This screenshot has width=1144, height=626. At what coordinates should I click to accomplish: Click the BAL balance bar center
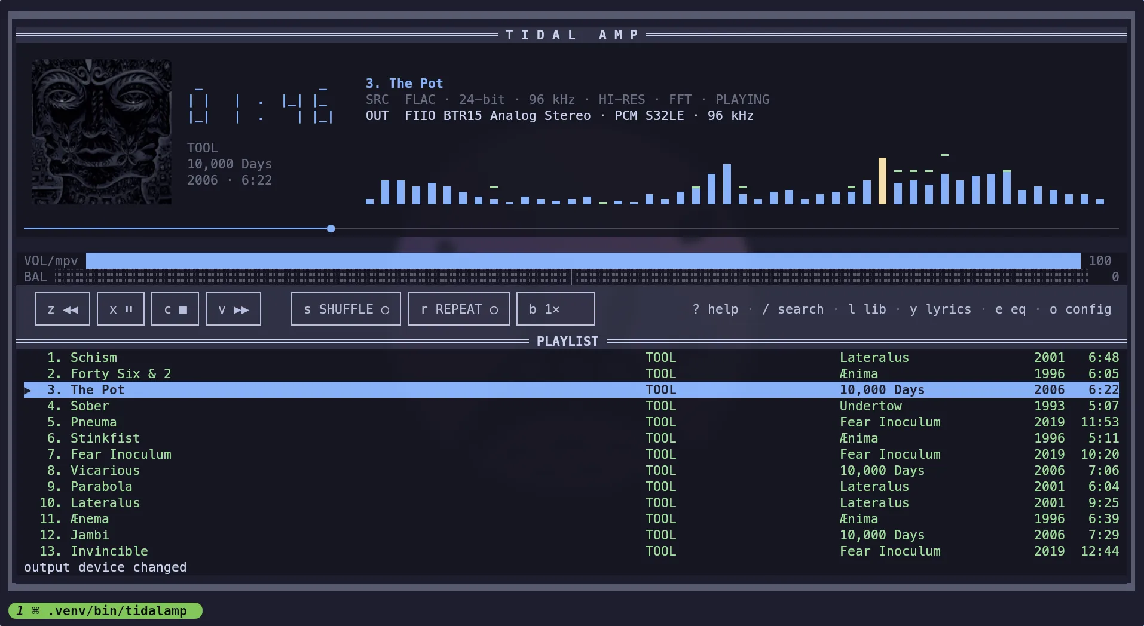click(x=571, y=277)
